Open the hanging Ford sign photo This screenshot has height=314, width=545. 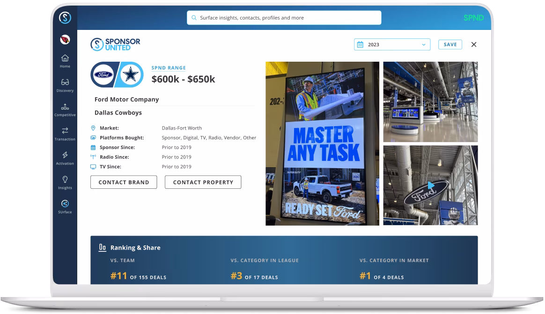(430, 186)
